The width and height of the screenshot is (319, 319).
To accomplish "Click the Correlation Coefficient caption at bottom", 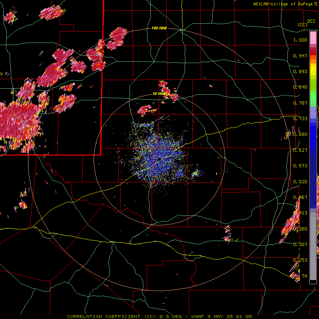I will click(x=159, y=317).
